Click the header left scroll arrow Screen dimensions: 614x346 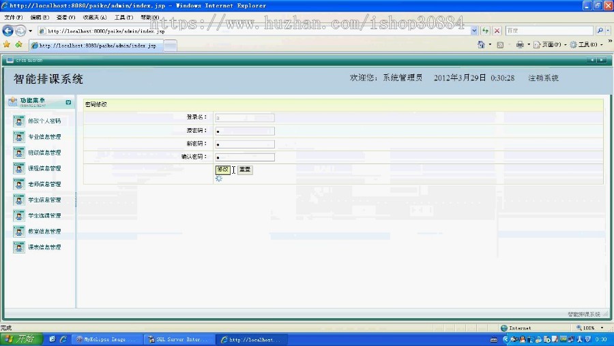(591, 60)
